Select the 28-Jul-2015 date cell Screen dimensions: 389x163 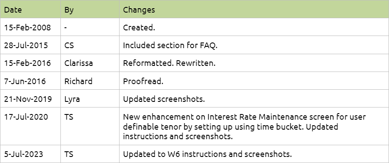(30, 45)
